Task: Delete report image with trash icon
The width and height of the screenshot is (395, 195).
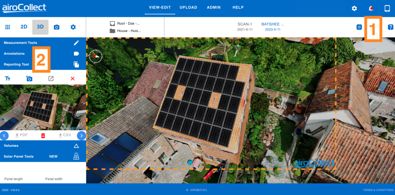Action: pos(43,135)
